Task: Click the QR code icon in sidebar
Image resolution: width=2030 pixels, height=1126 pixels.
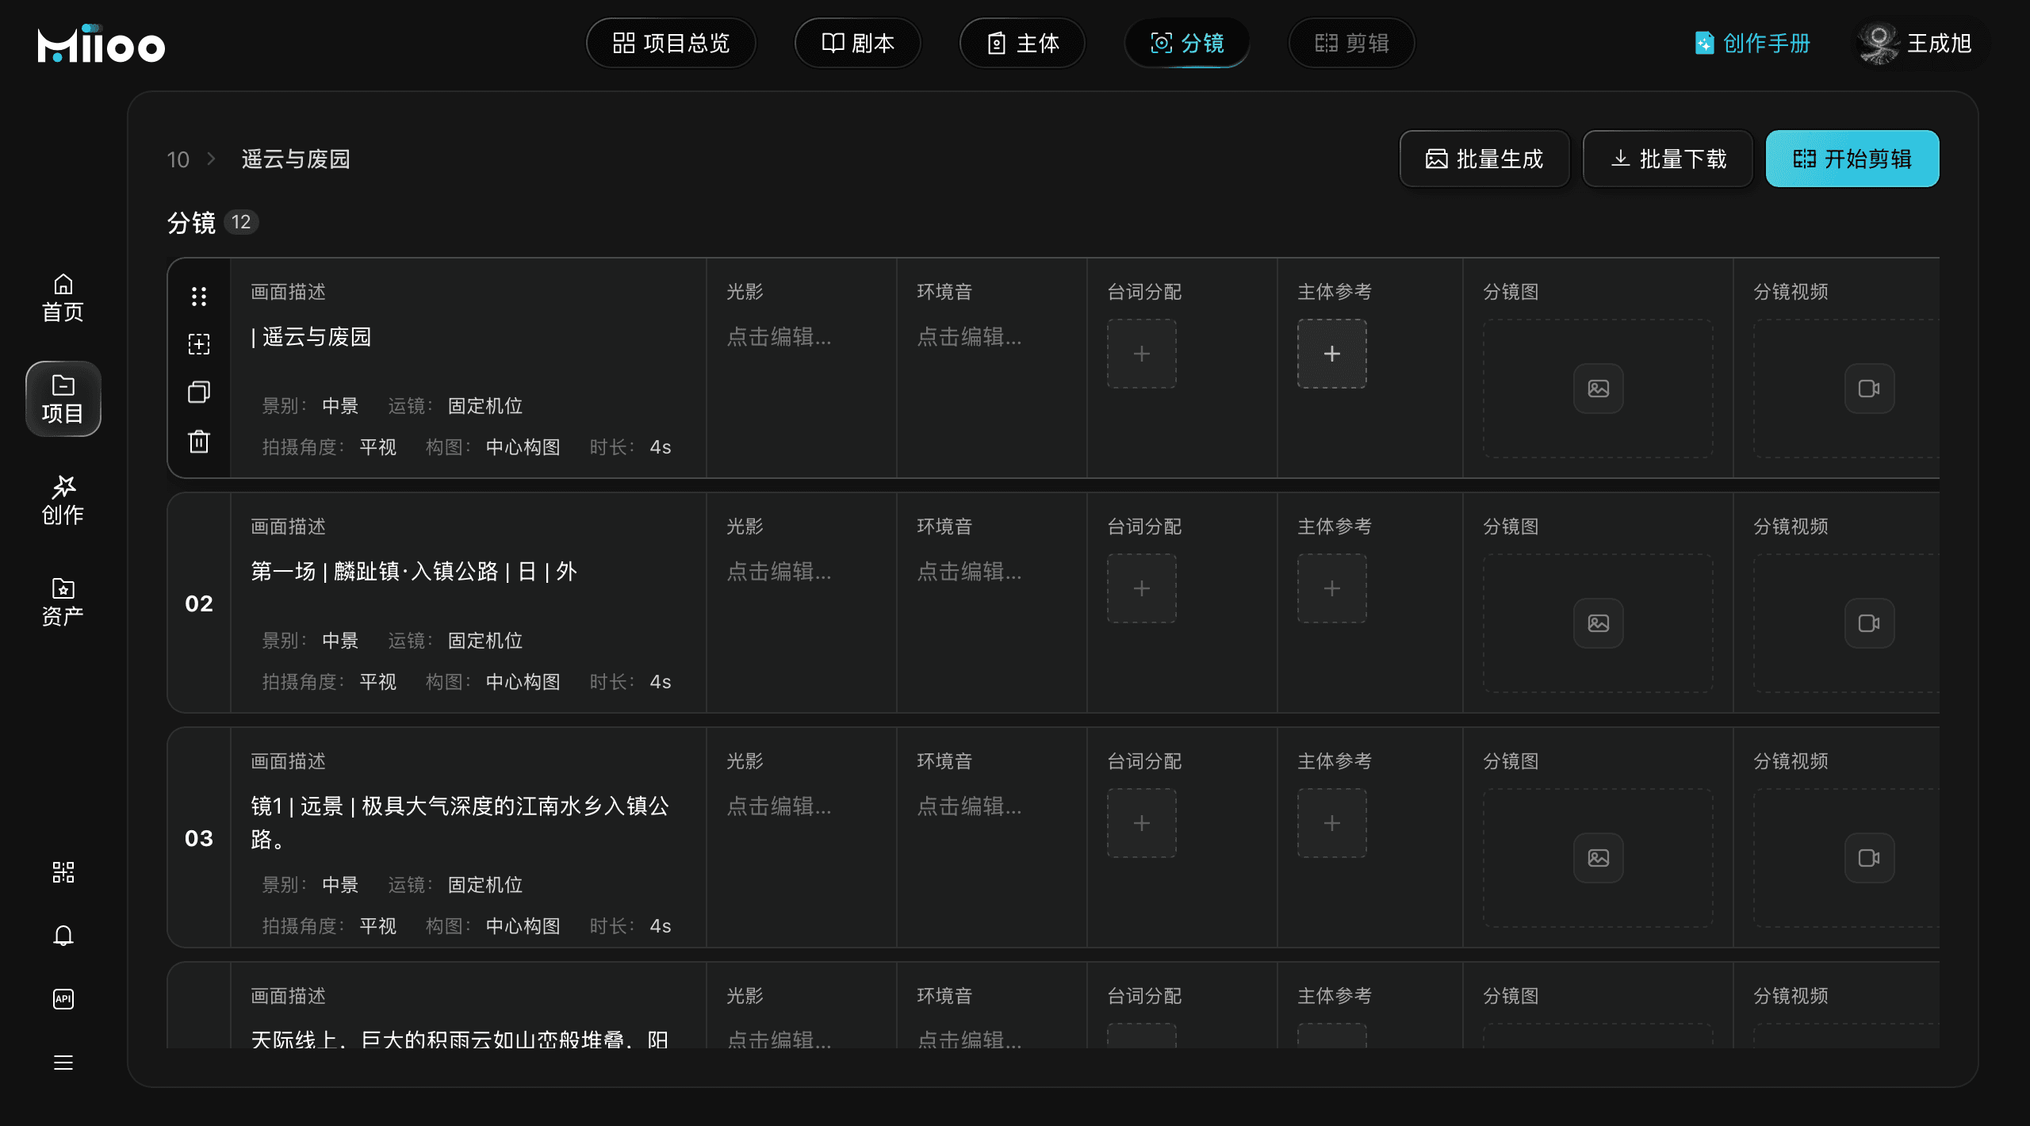Action: click(x=63, y=872)
